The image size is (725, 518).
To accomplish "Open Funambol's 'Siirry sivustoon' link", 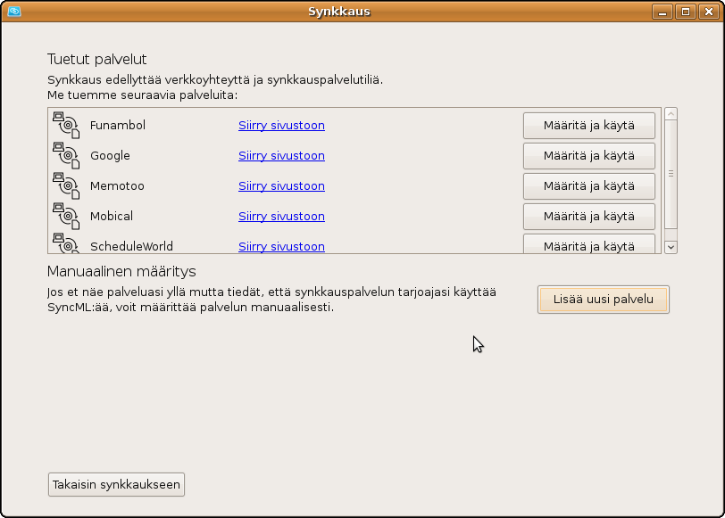I will tap(281, 126).
